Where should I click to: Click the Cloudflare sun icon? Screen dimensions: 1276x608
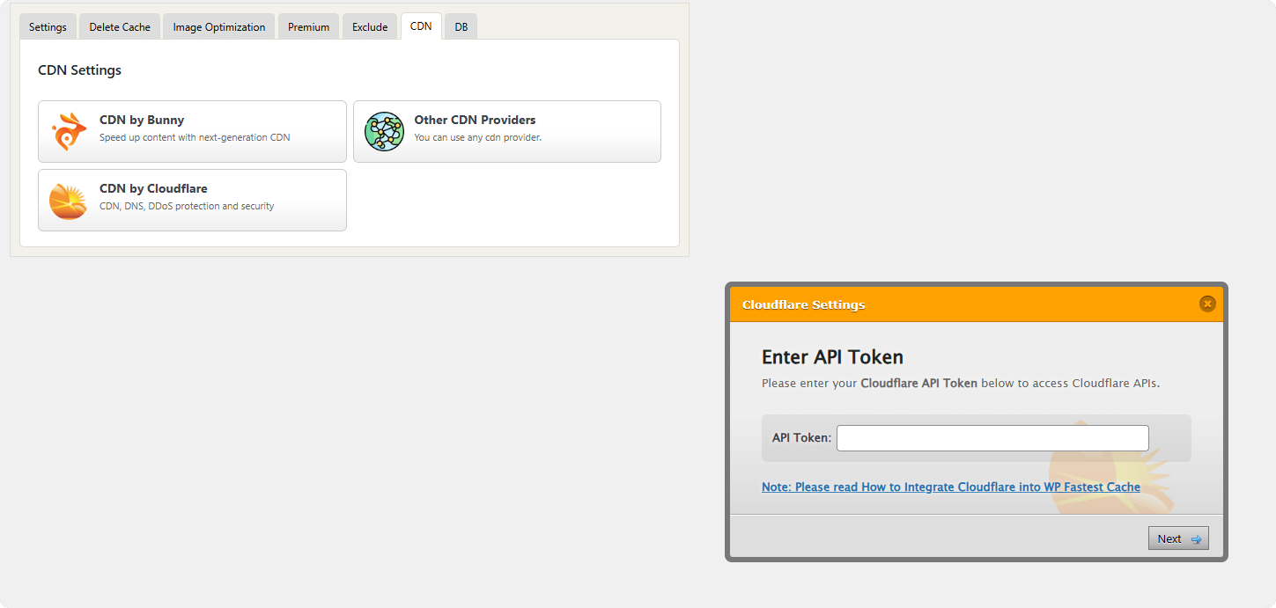tap(69, 201)
